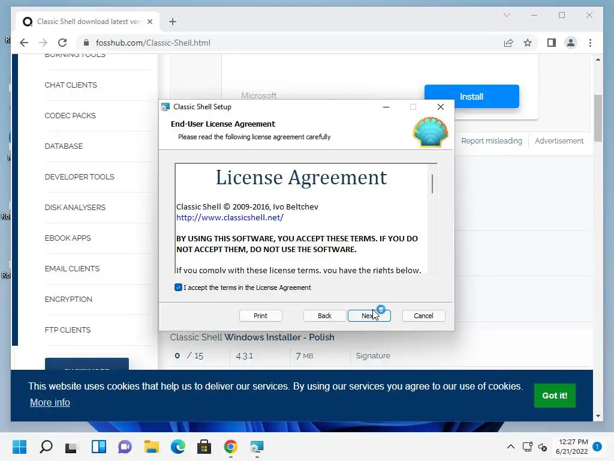
Task: Click Signature link for Polish installer
Action: point(373,355)
